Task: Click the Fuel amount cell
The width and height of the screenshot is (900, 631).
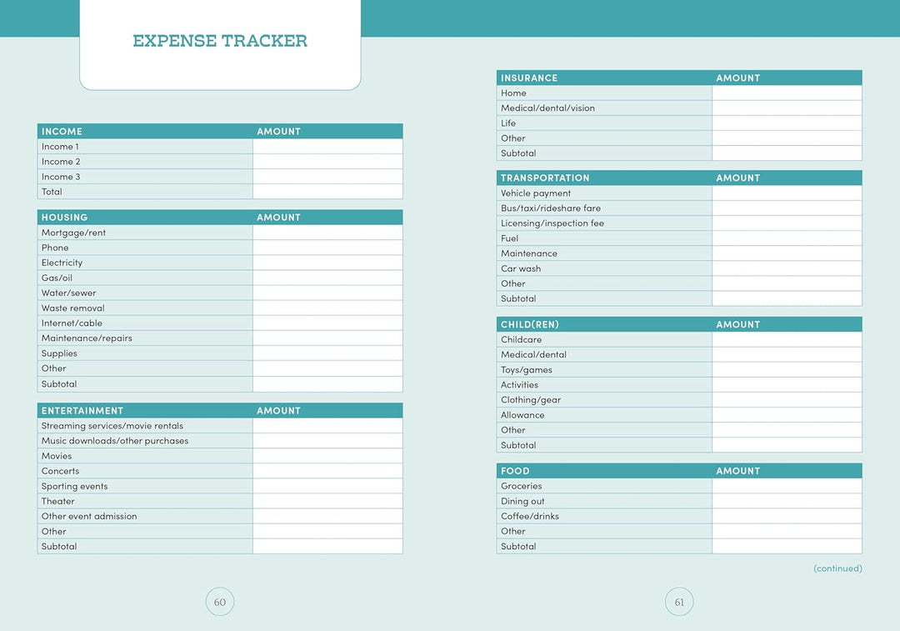Action: tap(787, 238)
